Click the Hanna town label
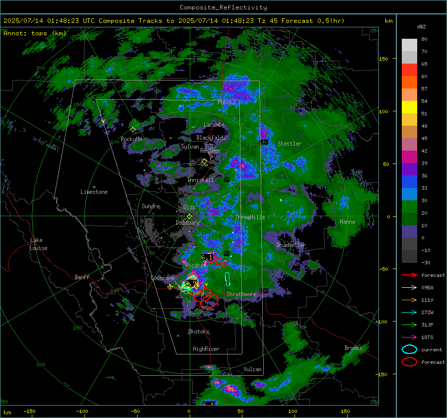Viewport: 447px width, 418px height. [347, 222]
